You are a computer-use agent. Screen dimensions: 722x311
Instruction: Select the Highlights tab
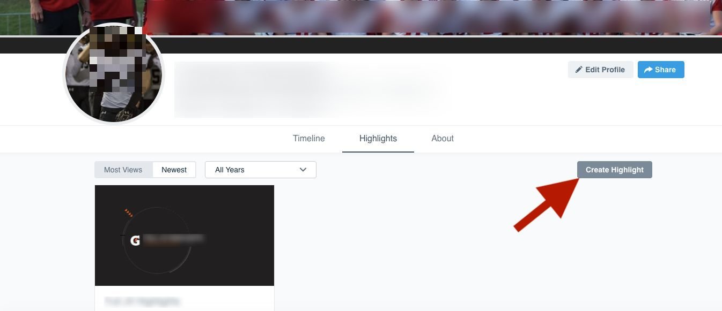pyautogui.click(x=378, y=138)
